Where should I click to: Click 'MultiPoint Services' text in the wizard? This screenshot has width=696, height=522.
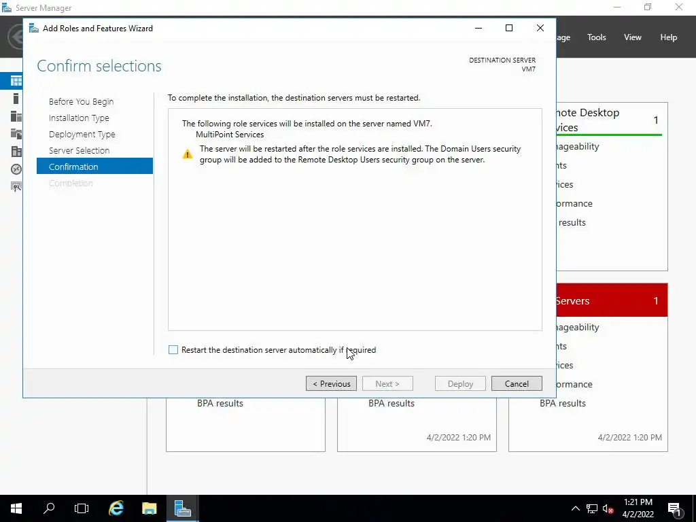(230, 135)
